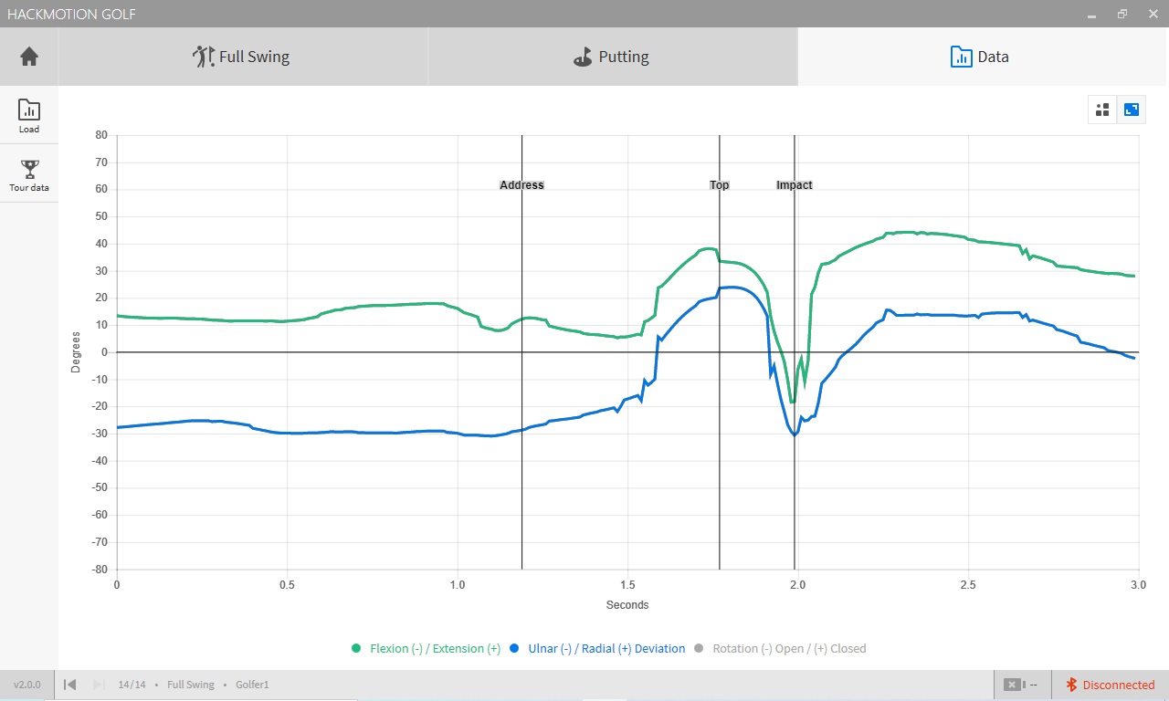The image size is (1169, 701).
Task: Click the Bluetooth Disconnected status icon
Action: [x=1073, y=685]
